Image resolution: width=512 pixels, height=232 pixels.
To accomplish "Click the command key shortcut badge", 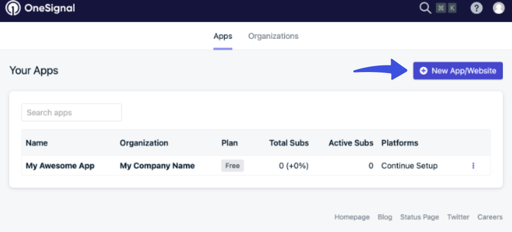I will (440, 8).
